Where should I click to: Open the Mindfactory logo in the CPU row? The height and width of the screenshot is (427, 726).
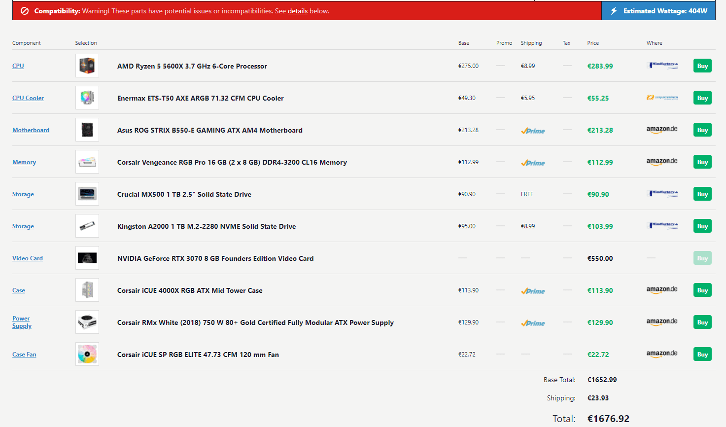(662, 65)
